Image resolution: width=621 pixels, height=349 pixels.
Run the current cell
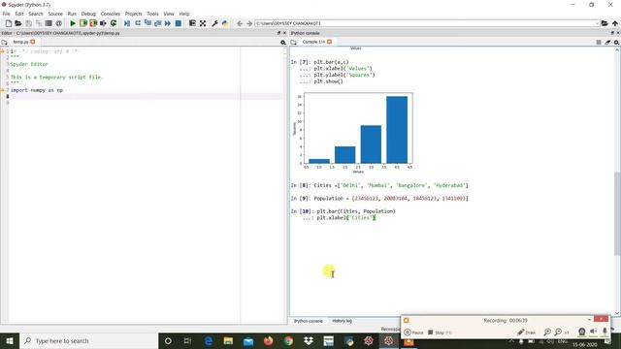83,23
